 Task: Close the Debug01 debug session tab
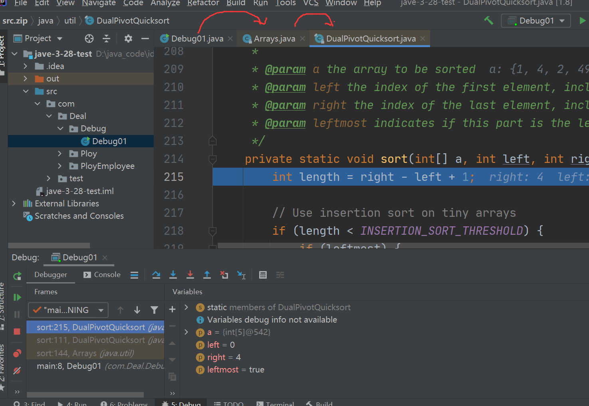click(x=105, y=257)
